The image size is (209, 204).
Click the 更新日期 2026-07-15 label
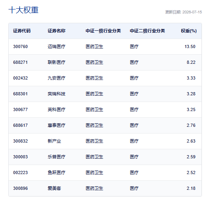click(x=183, y=12)
